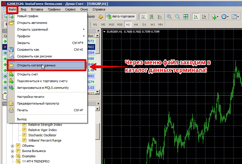Click Выход to exit the terminal
Image resolution: width=242 pixels, height=164 pixels.
pyautogui.click(x=22, y=119)
